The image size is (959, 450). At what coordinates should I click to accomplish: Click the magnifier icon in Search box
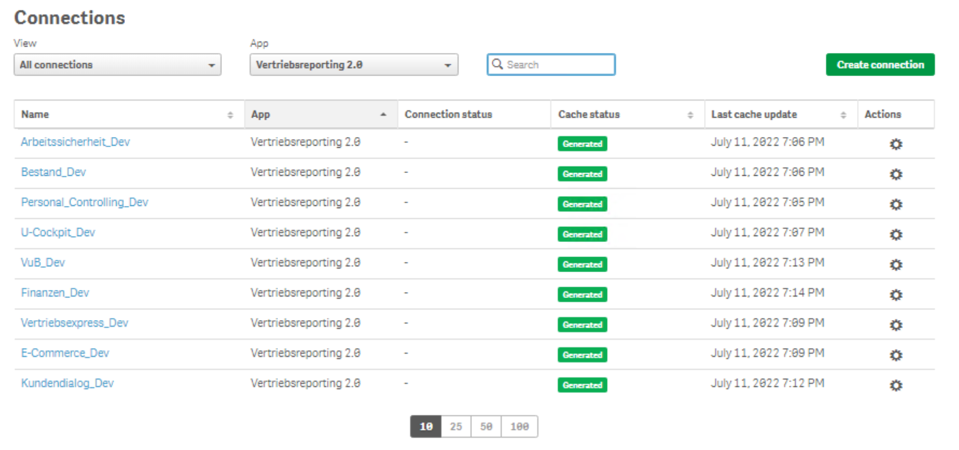(x=497, y=65)
